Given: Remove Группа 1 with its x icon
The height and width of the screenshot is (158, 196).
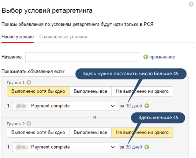Looking at the screenshot, I should (x=29, y=83).
